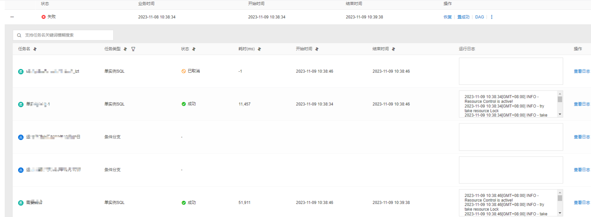The height and width of the screenshot is (217, 591).
Task: Open the three-dot more actions menu
Action: point(492,17)
